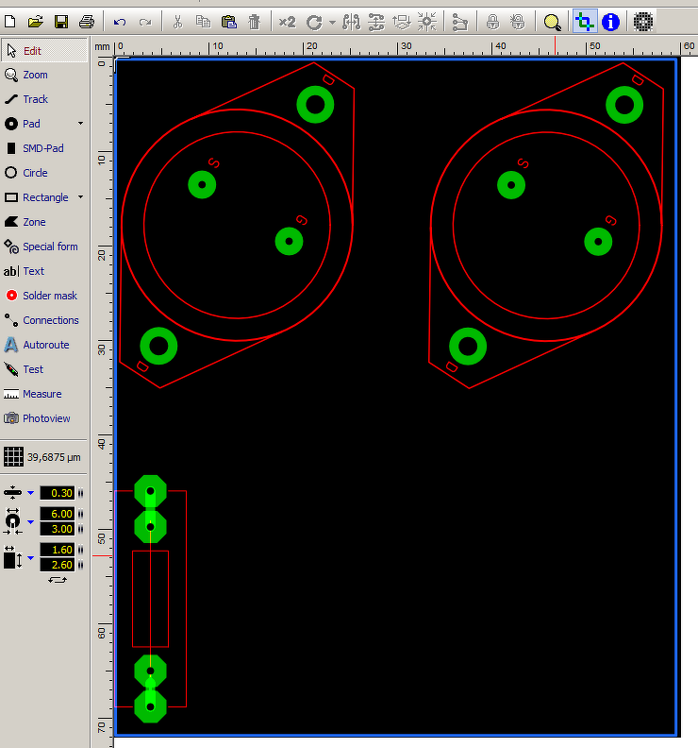Duplicate selection with x2 icon

[287, 22]
